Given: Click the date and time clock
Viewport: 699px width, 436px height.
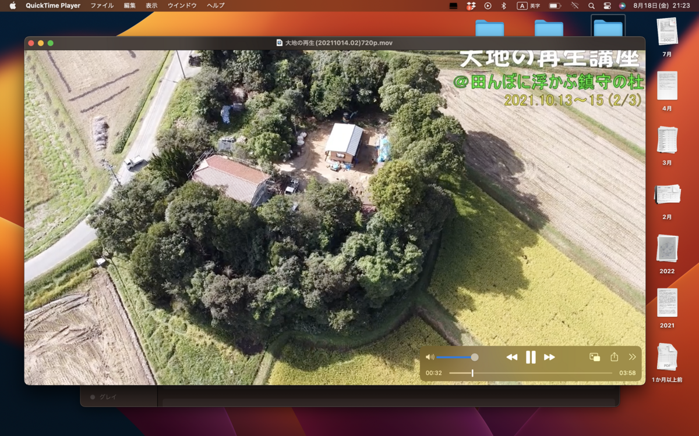Looking at the screenshot, I should pos(662,5).
